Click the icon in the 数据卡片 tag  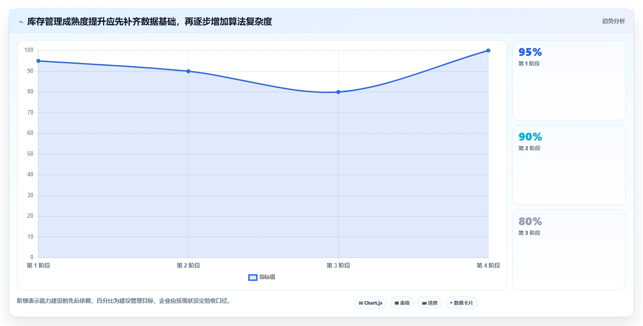click(x=451, y=303)
